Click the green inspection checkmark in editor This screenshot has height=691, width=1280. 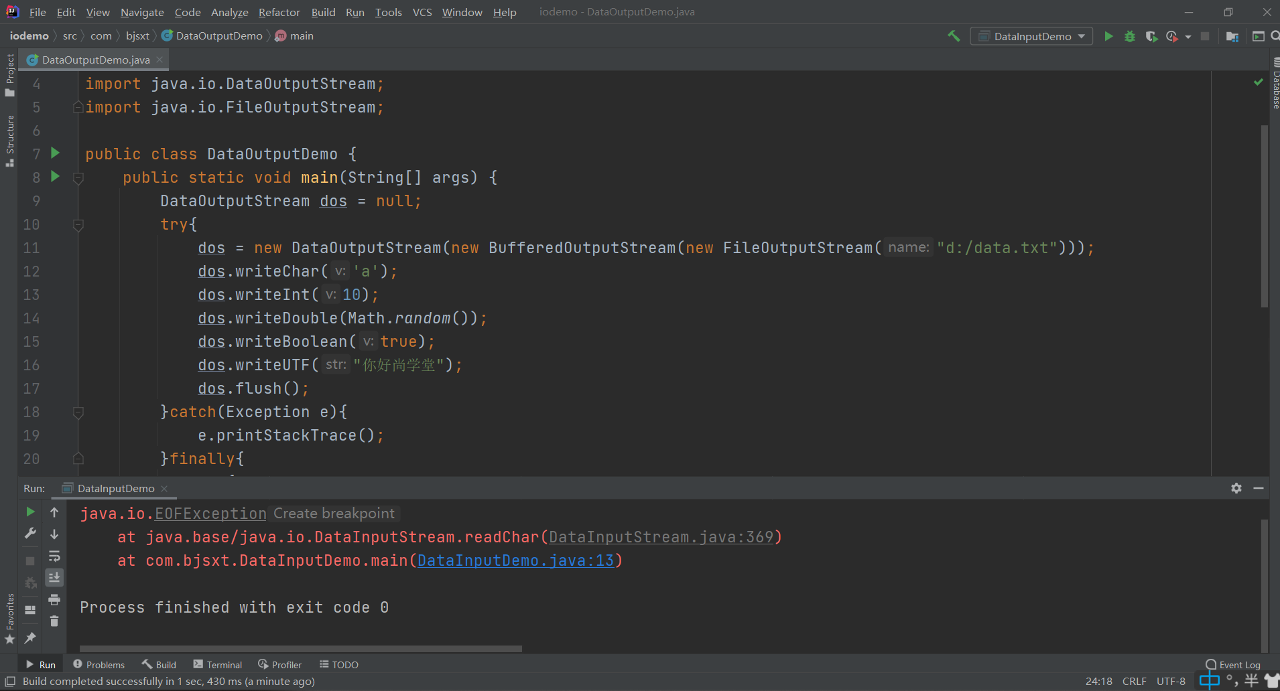click(1258, 82)
